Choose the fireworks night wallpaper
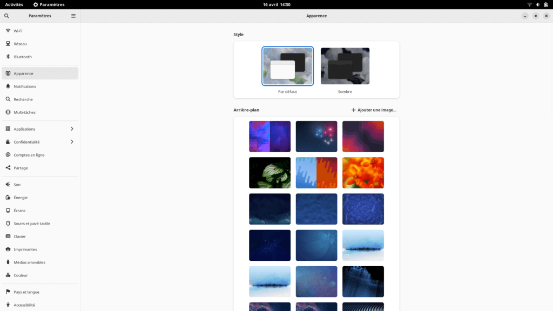 click(x=316, y=137)
